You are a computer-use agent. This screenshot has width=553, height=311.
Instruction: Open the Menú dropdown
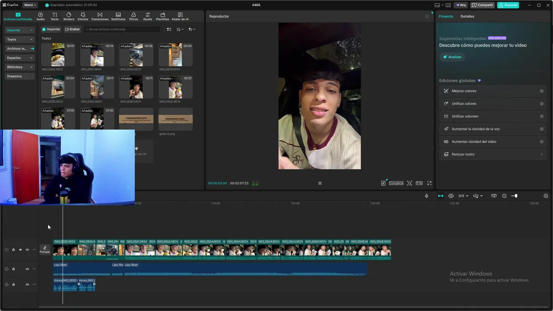[x=30, y=5]
